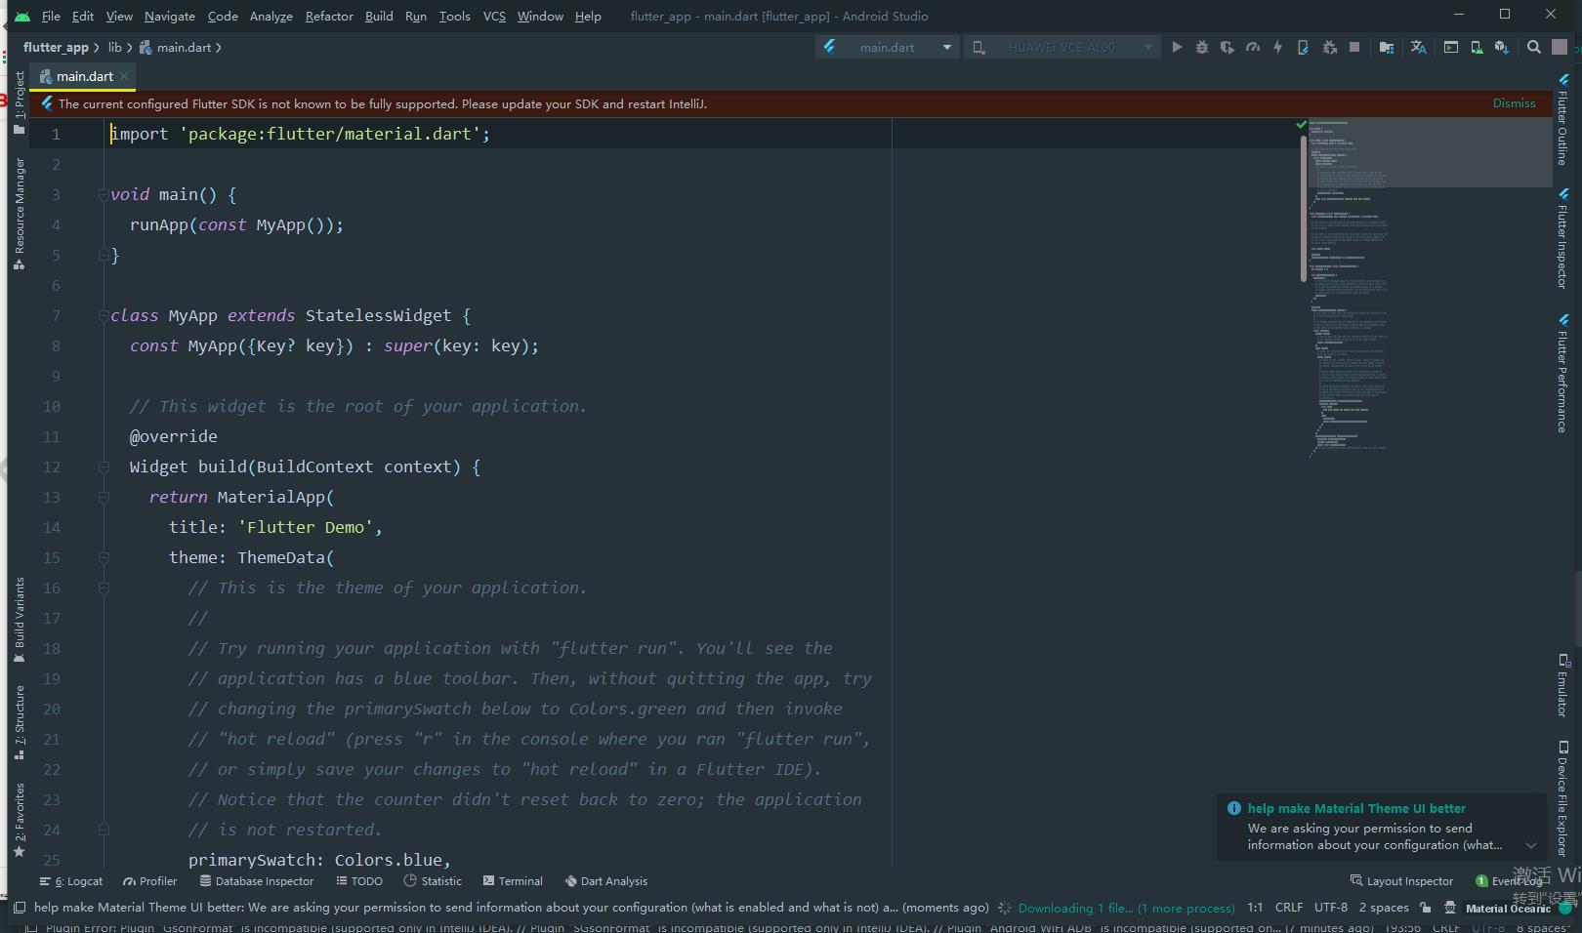
Task: Open project structure folder icon in toolbar
Action: [1387, 47]
